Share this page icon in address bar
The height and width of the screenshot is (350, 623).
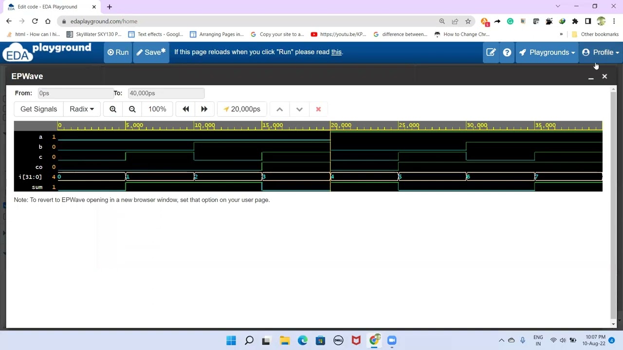(x=455, y=21)
